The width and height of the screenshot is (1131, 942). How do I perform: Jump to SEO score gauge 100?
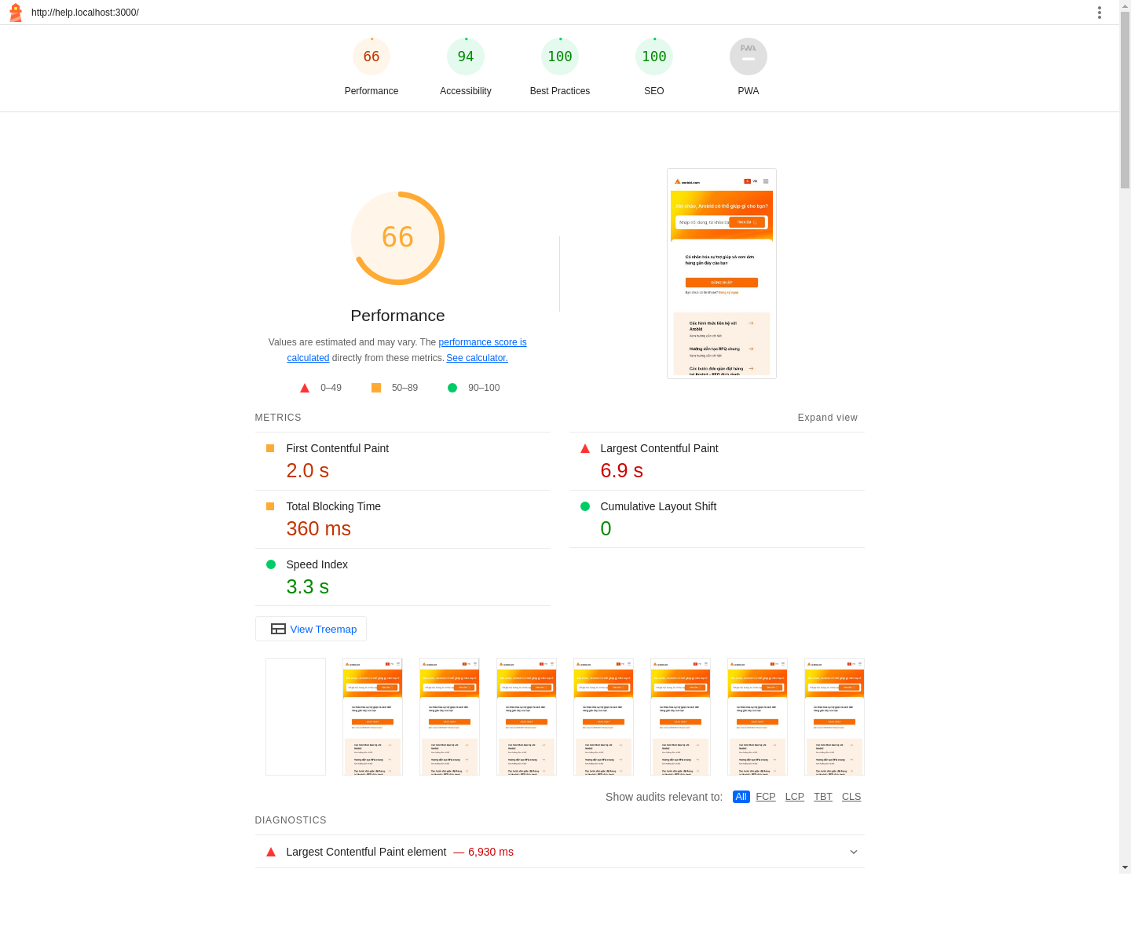654,57
